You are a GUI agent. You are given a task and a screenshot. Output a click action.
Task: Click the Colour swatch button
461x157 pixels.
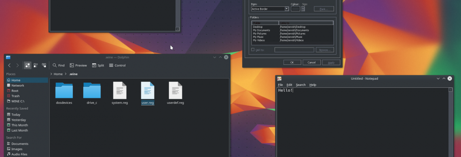tap(296, 9)
